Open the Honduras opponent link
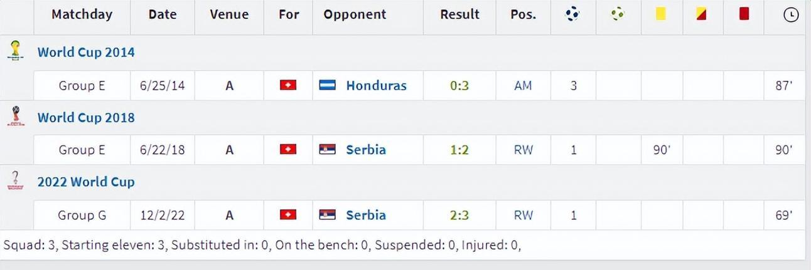 point(376,86)
